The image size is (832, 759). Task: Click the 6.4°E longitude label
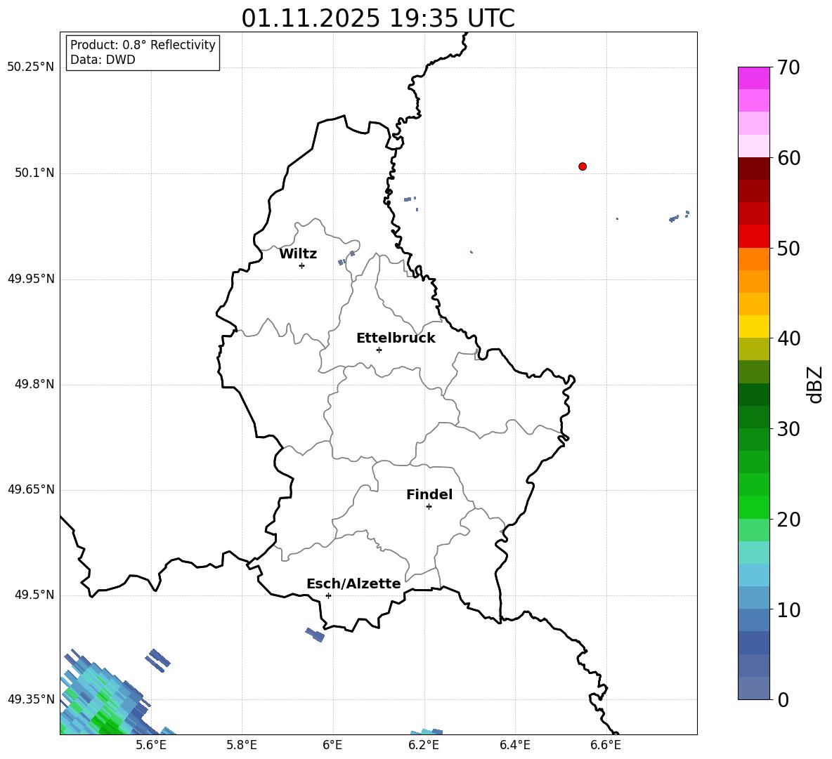[x=514, y=745]
